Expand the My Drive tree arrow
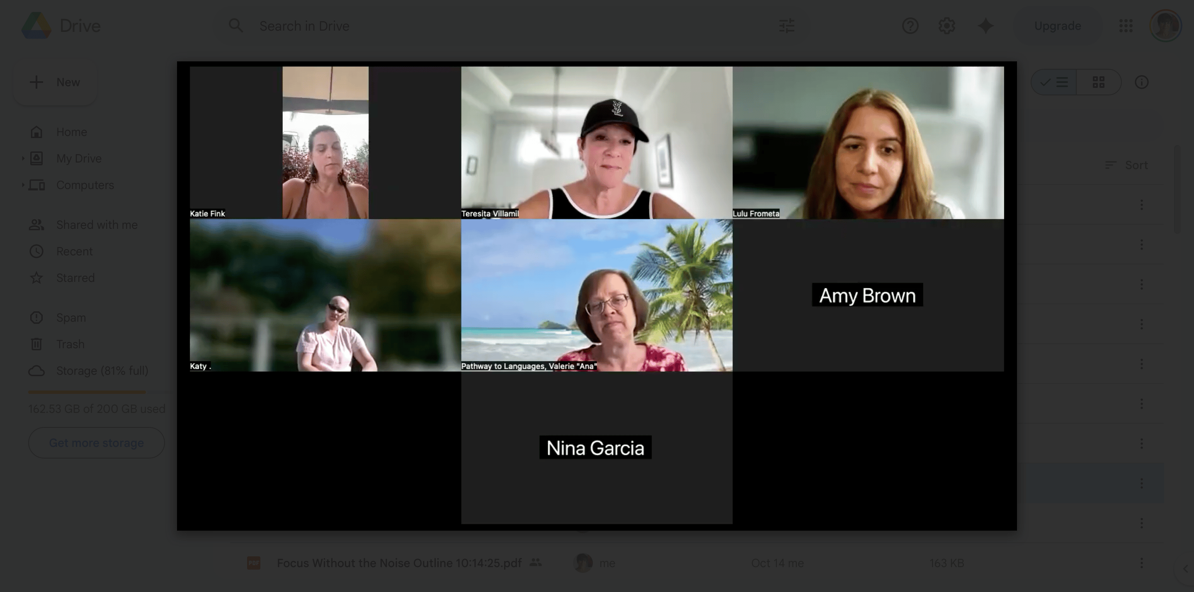This screenshot has height=592, width=1194. coord(23,158)
